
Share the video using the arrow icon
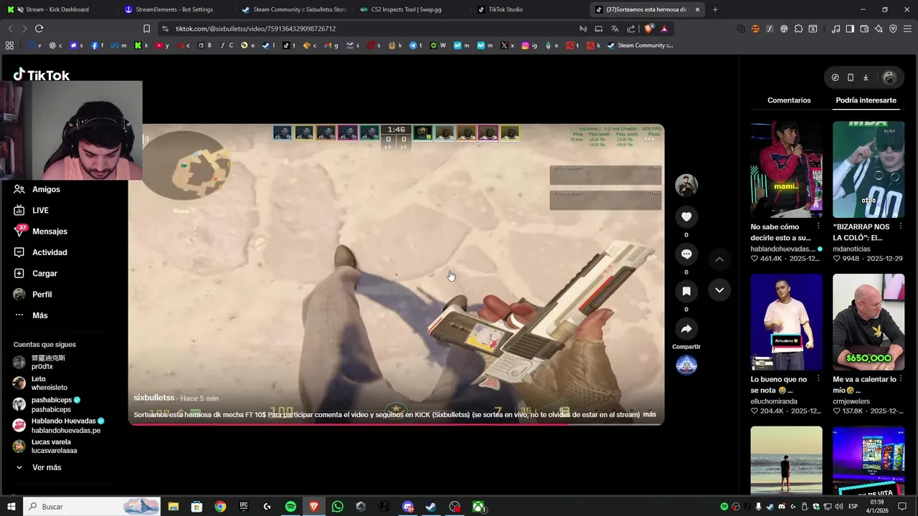click(x=686, y=329)
